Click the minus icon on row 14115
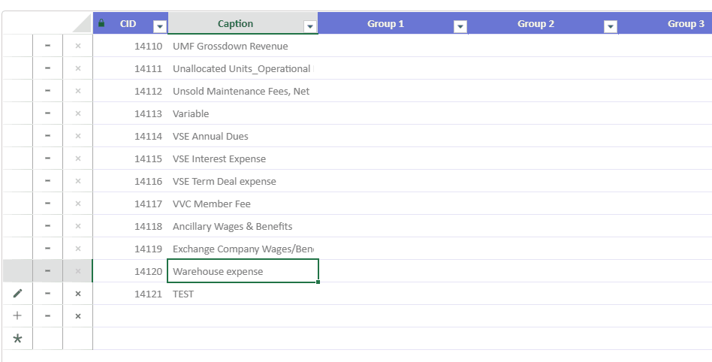The height and width of the screenshot is (362, 712). [x=47, y=158]
